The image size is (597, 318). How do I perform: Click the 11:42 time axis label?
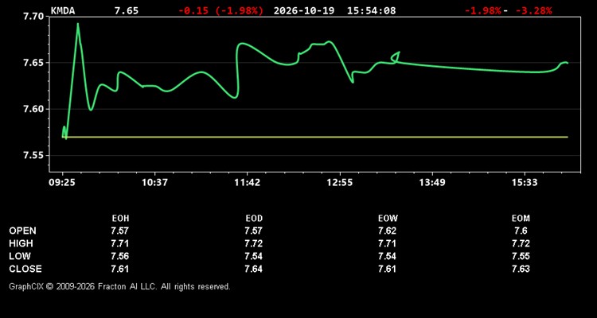pos(247,183)
